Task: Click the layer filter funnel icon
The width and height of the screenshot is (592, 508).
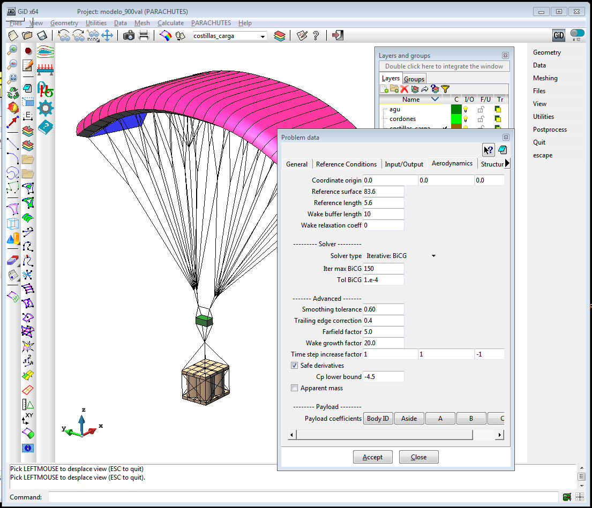Action: [445, 89]
